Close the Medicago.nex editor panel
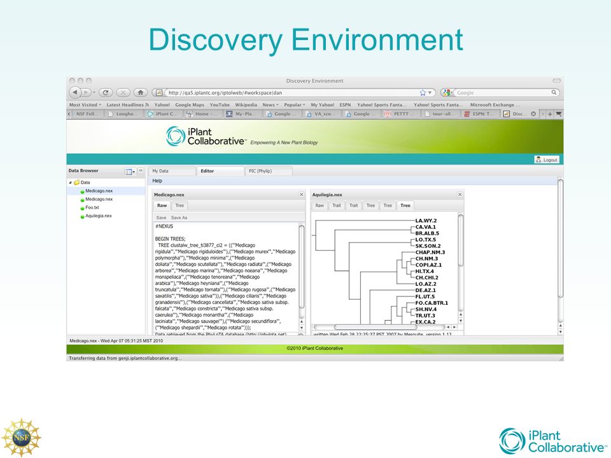The height and width of the screenshot is (458, 611). click(301, 195)
